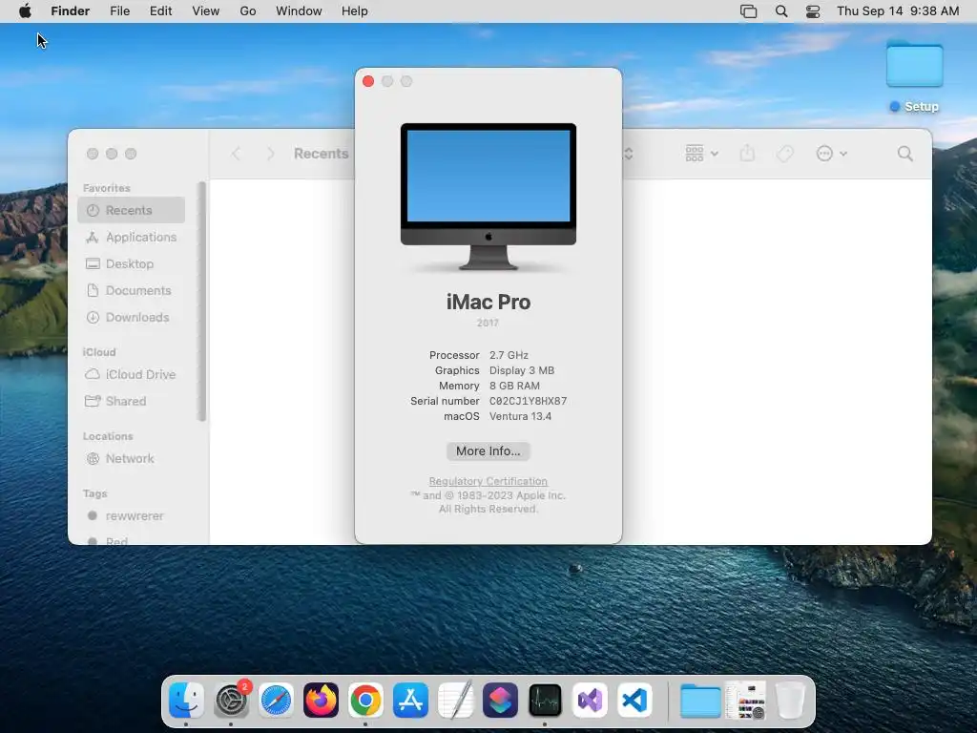Launch Visual Studio Code from the Dock

[x=634, y=700]
